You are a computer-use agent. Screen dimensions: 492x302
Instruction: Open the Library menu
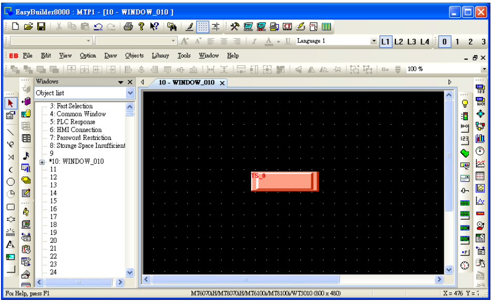pos(160,56)
